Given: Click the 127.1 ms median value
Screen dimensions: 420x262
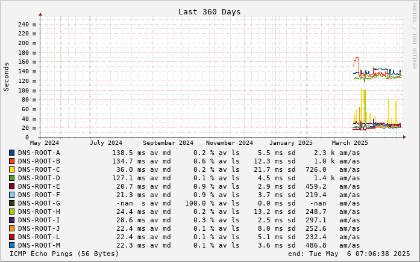Looking at the screenshot, I should point(128,178).
